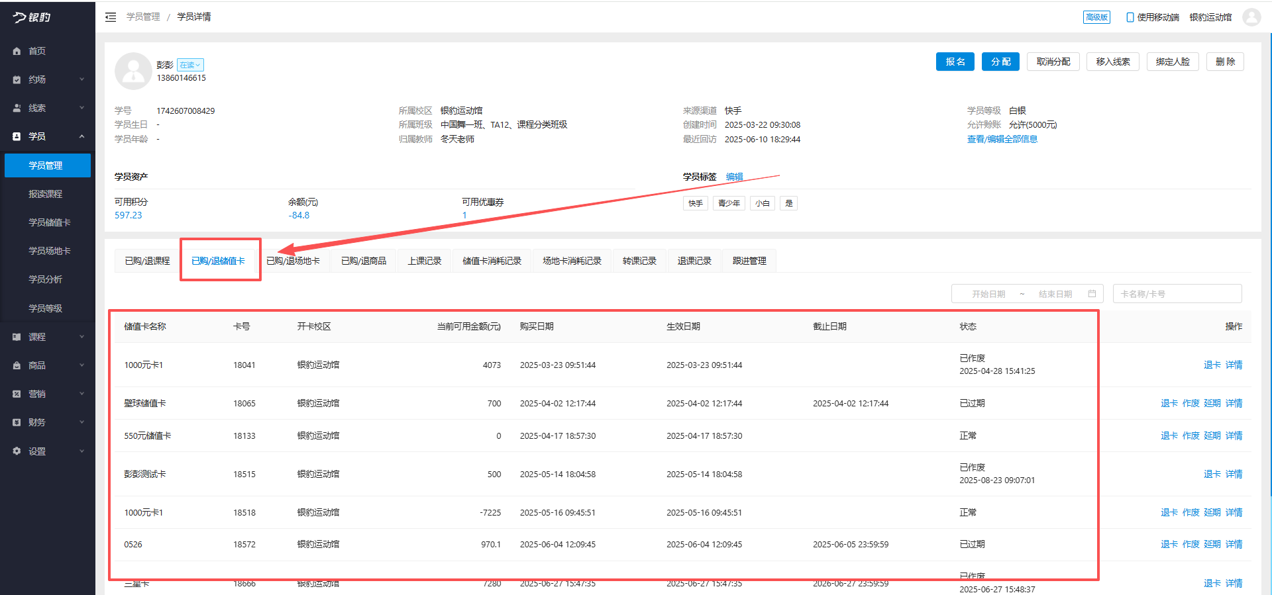Click the 线索 leads icon in sidebar
The height and width of the screenshot is (595, 1272).
(x=17, y=108)
